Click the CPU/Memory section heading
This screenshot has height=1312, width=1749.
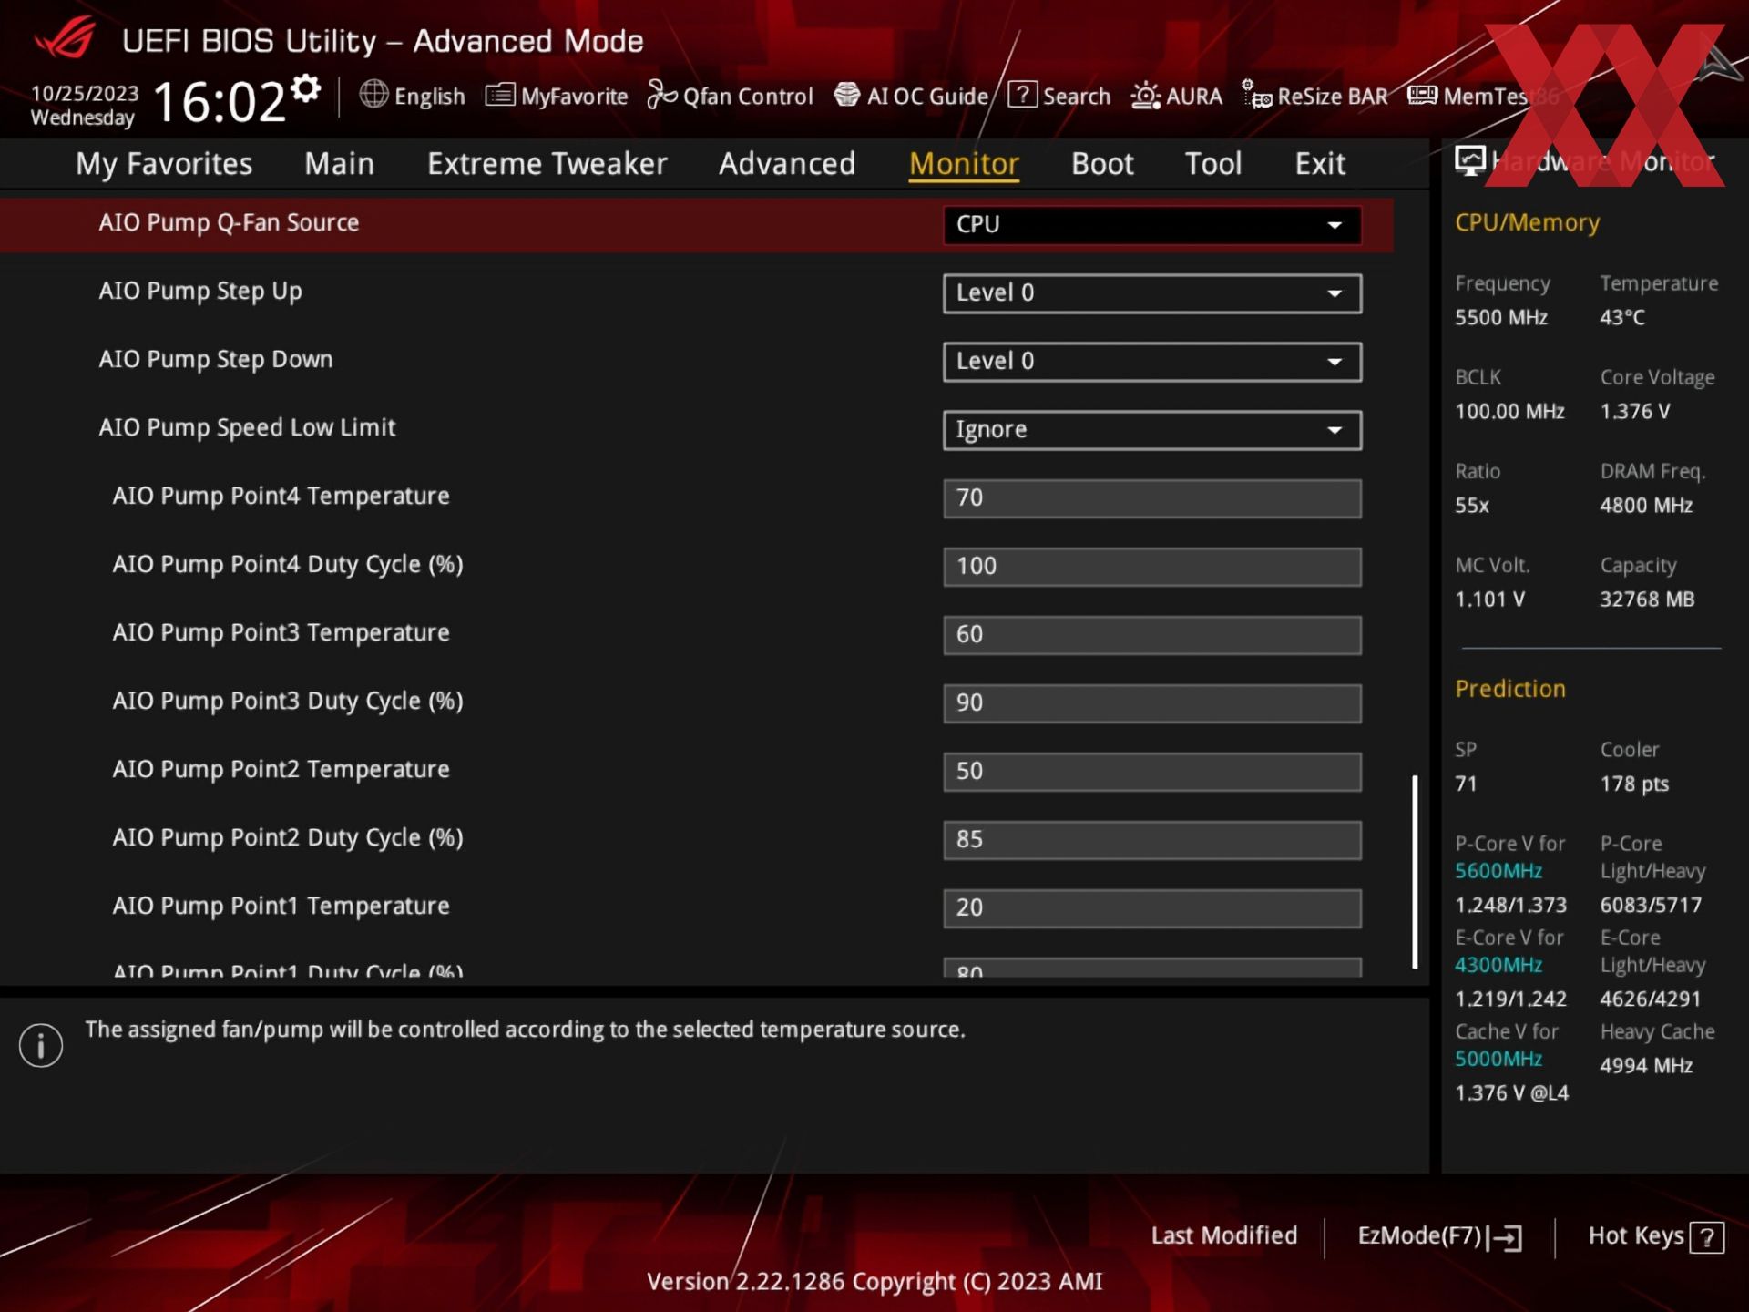(1527, 223)
